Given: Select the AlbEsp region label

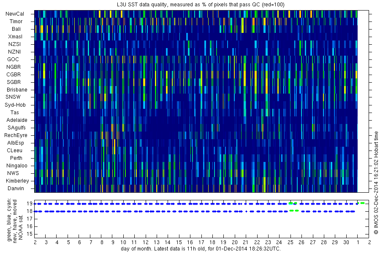Looking at the screenshot, I should pyautogui.click(x=16, y=143).
